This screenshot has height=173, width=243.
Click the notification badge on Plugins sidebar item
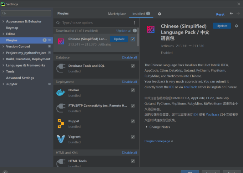(45, 40)
